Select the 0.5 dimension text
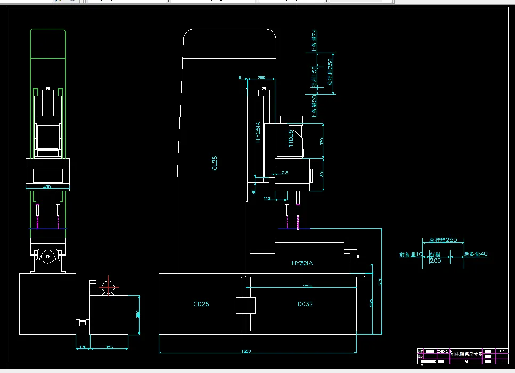Image resolution: width=515 pixels, height=373 pixels. click(285, 172)
